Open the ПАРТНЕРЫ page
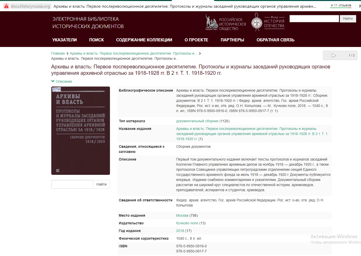The height and width of the screenshot is (256, 361). click(x=232, y=40)
